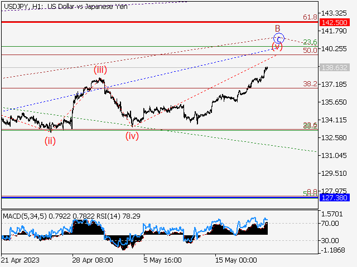Click the 15 May 00:00 time label
This screenshot has width=357, height=267.
[x=236, y=260]
